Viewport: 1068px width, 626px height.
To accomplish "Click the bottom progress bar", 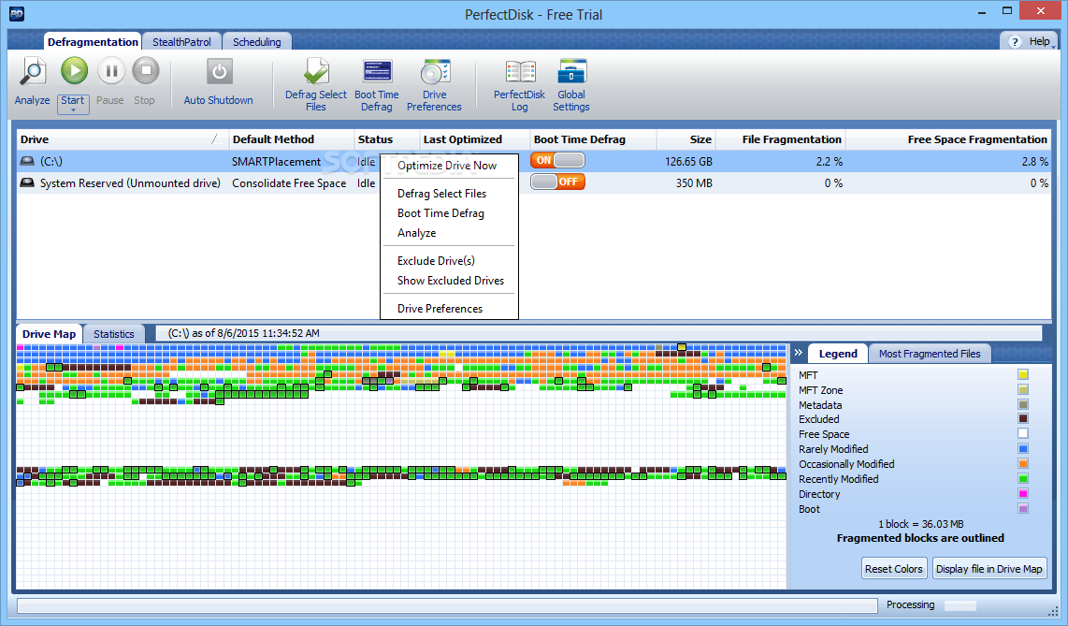I will [x=447, y=605].
